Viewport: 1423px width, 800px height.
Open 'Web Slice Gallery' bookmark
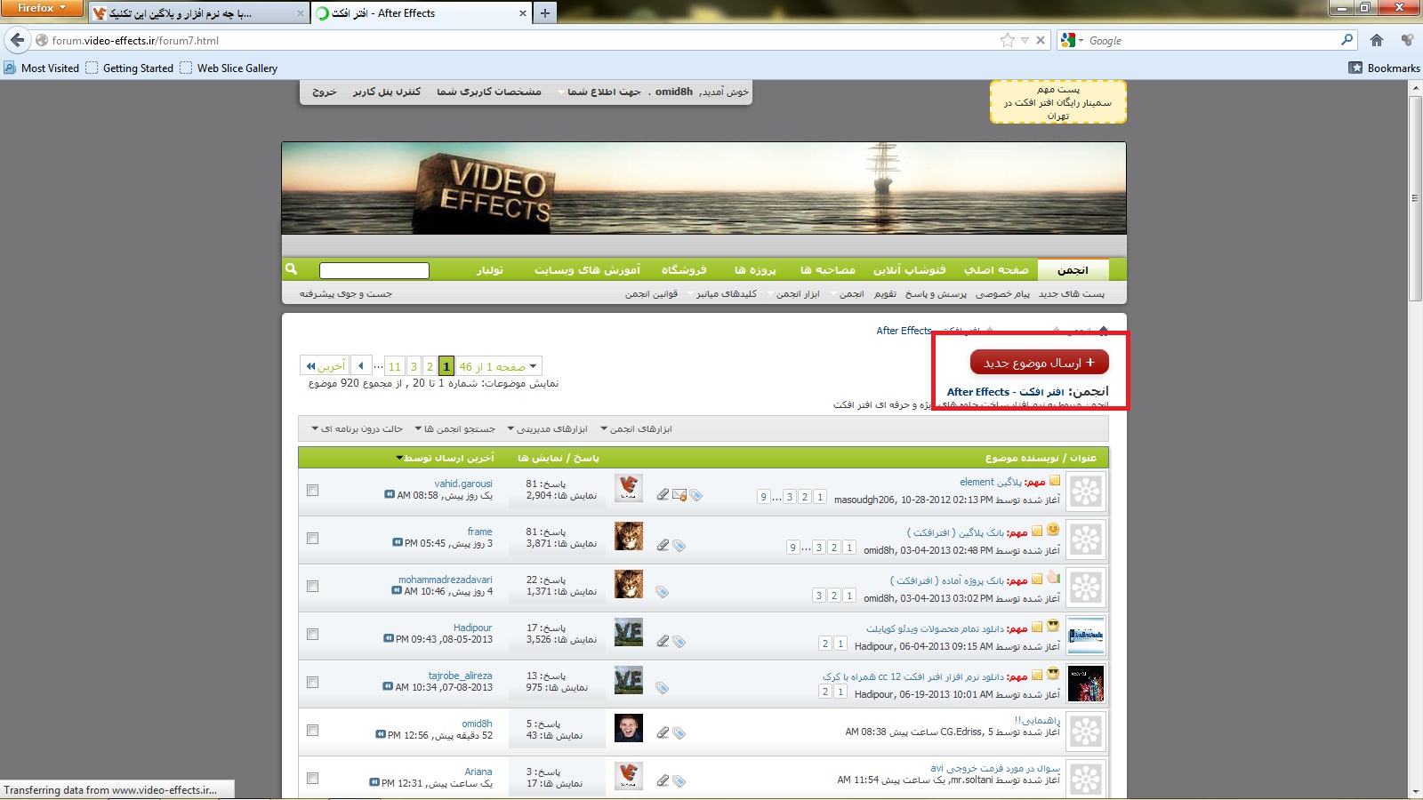tap(229, 68)
